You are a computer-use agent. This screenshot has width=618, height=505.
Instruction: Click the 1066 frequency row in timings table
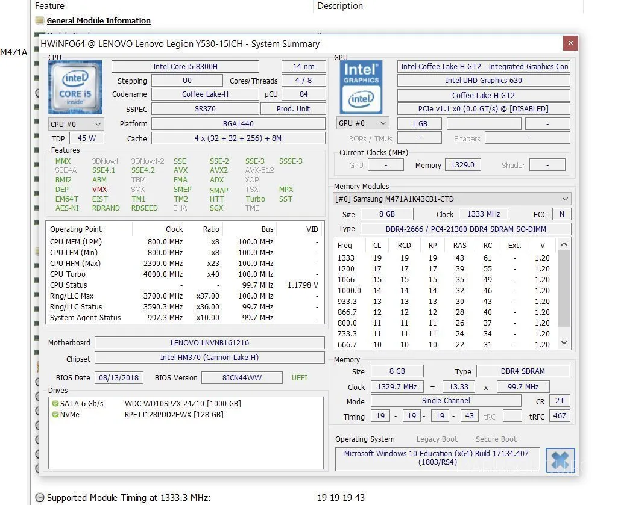coord(446,280)
